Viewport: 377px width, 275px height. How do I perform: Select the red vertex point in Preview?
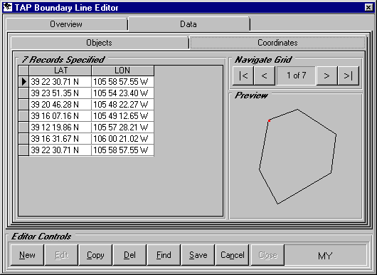pos(269,120)
